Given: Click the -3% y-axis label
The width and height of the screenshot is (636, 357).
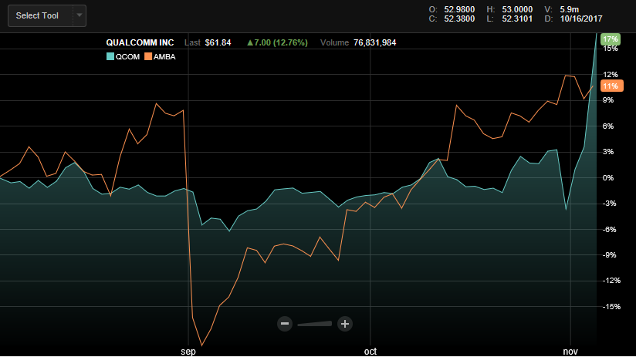Looking at the screenshot, I should (x=610, y=204).
